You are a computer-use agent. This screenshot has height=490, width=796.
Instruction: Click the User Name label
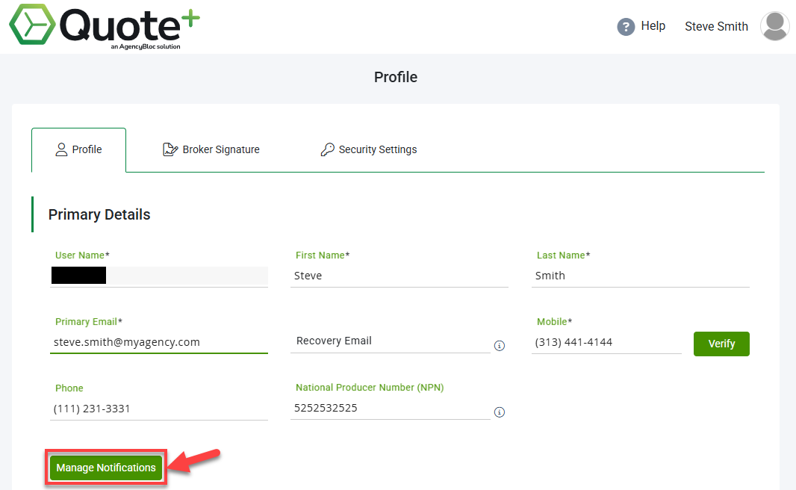(82, 255)
